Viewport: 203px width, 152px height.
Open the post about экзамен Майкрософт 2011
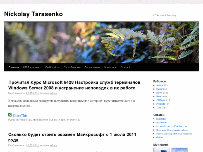[x=72, y=137]
